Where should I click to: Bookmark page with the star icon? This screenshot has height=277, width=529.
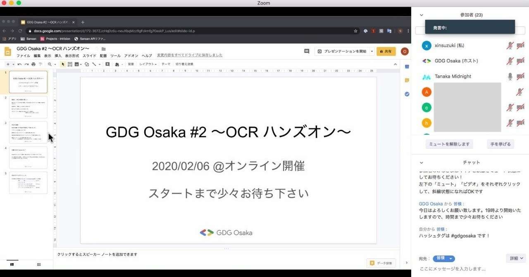click(x=355, y=31)
